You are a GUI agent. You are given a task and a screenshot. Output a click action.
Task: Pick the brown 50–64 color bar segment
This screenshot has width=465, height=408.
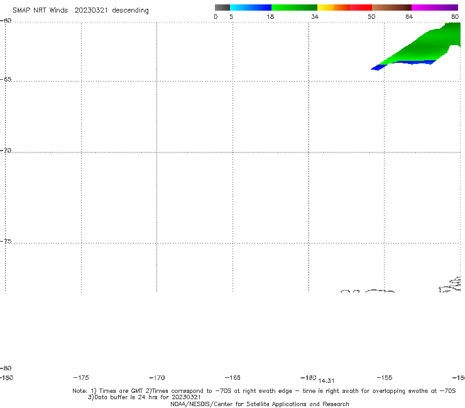[391, 8]
